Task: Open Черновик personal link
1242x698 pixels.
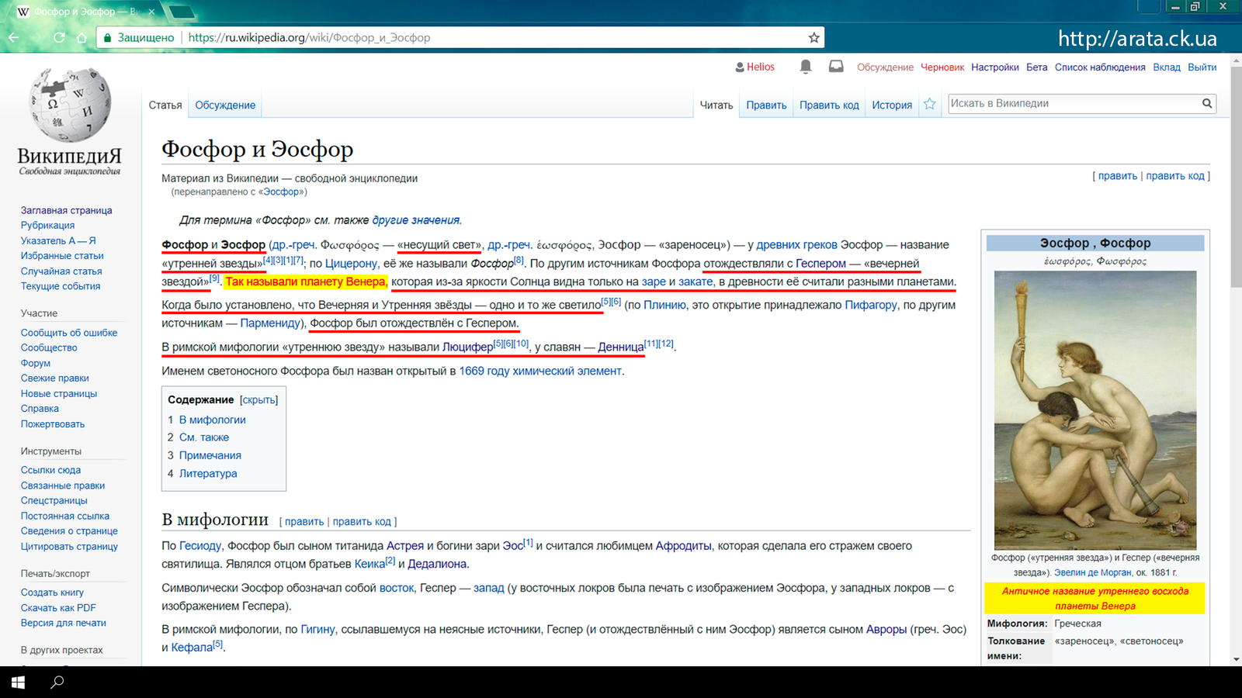Action: click(942, 67)
